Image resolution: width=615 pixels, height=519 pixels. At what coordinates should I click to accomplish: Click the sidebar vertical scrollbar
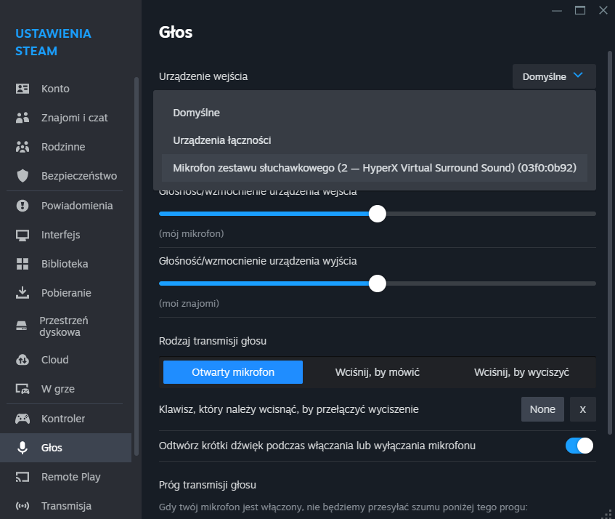click(x=137, y=267)
